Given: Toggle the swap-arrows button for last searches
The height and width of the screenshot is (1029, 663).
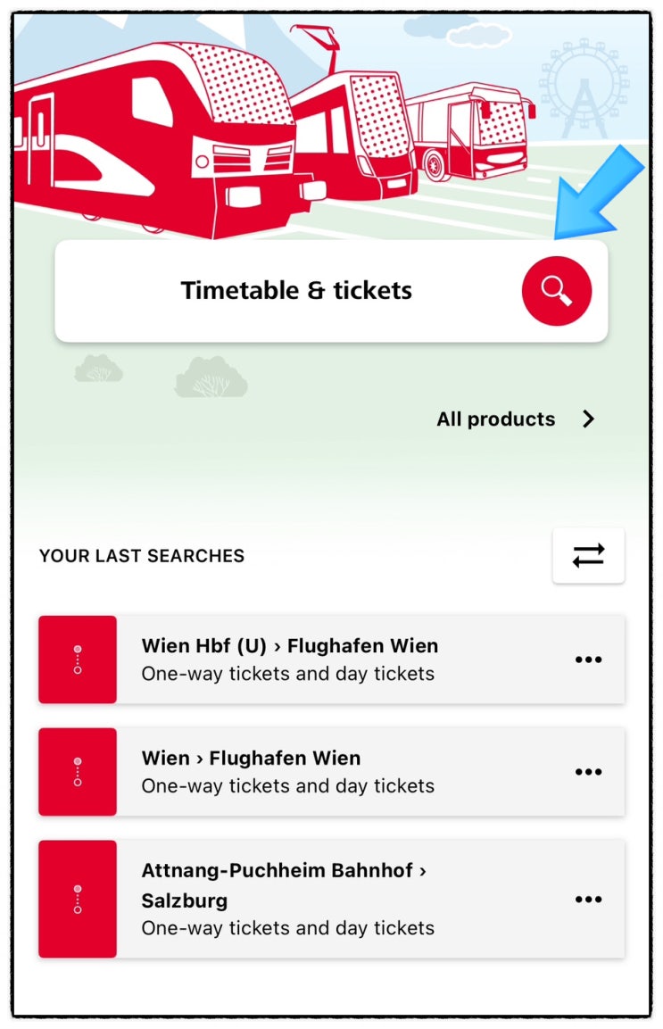Looking at the screenshot, I should pyautogui.click(x=589, y=555).
